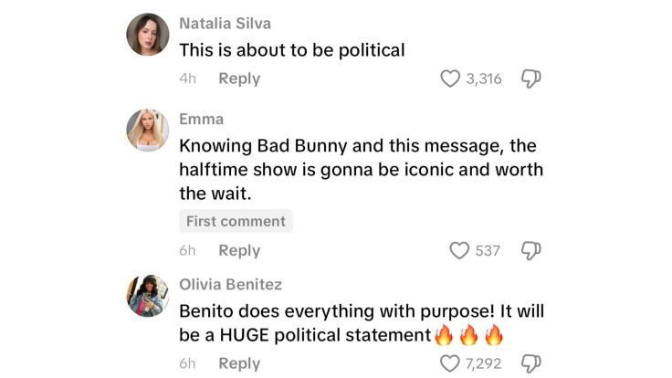
Task: Click the 3,316 likes count
Action: point(484,79)
